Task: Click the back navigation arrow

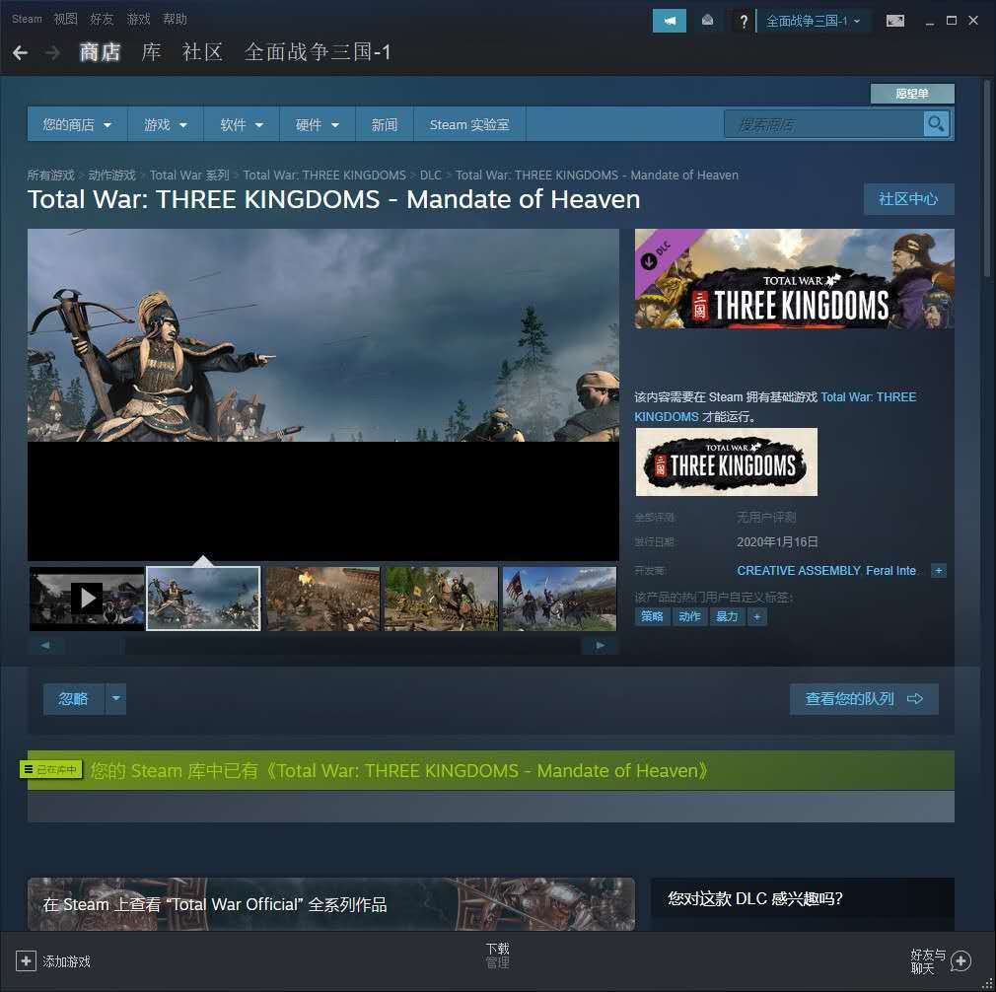Action: click(21, 52)
